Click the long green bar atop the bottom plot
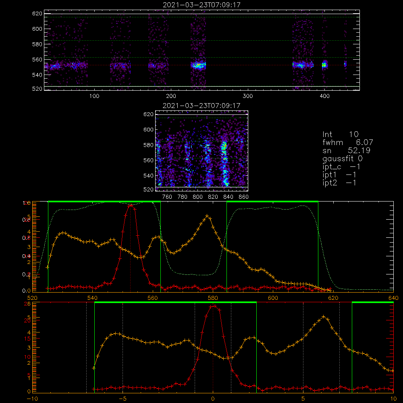Viewport: 403px width, 403px height. click(x=176, y=302)
